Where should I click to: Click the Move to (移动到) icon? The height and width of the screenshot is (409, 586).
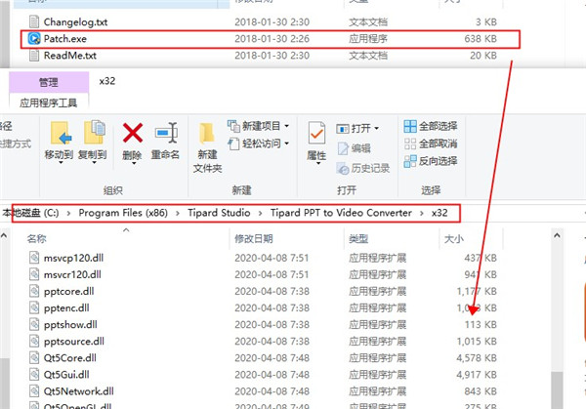(x=60, y=133)
